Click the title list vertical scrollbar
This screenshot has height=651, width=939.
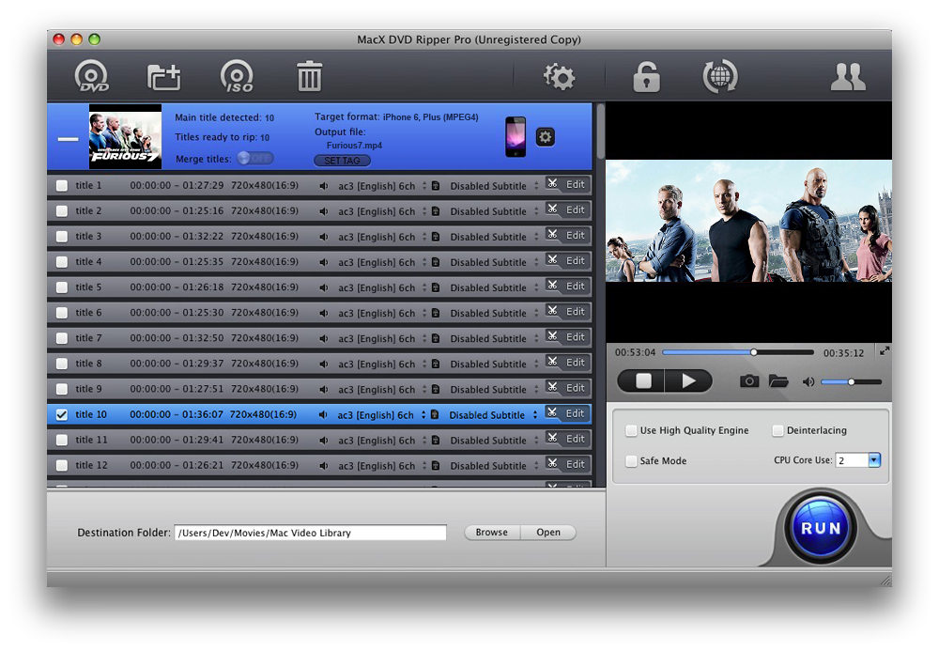click(x=600, y=132)
